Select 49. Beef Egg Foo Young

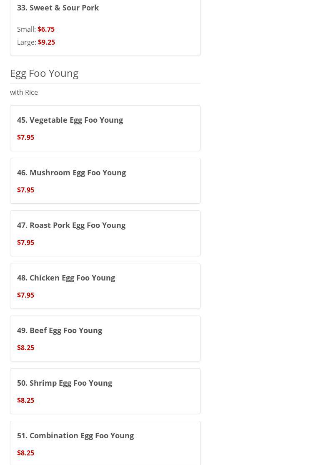tap(60, 330)
